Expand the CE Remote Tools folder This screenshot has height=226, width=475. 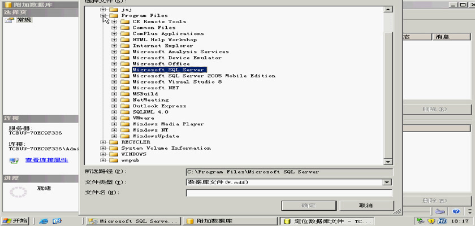pyautogui.click(x=114, y=21)
